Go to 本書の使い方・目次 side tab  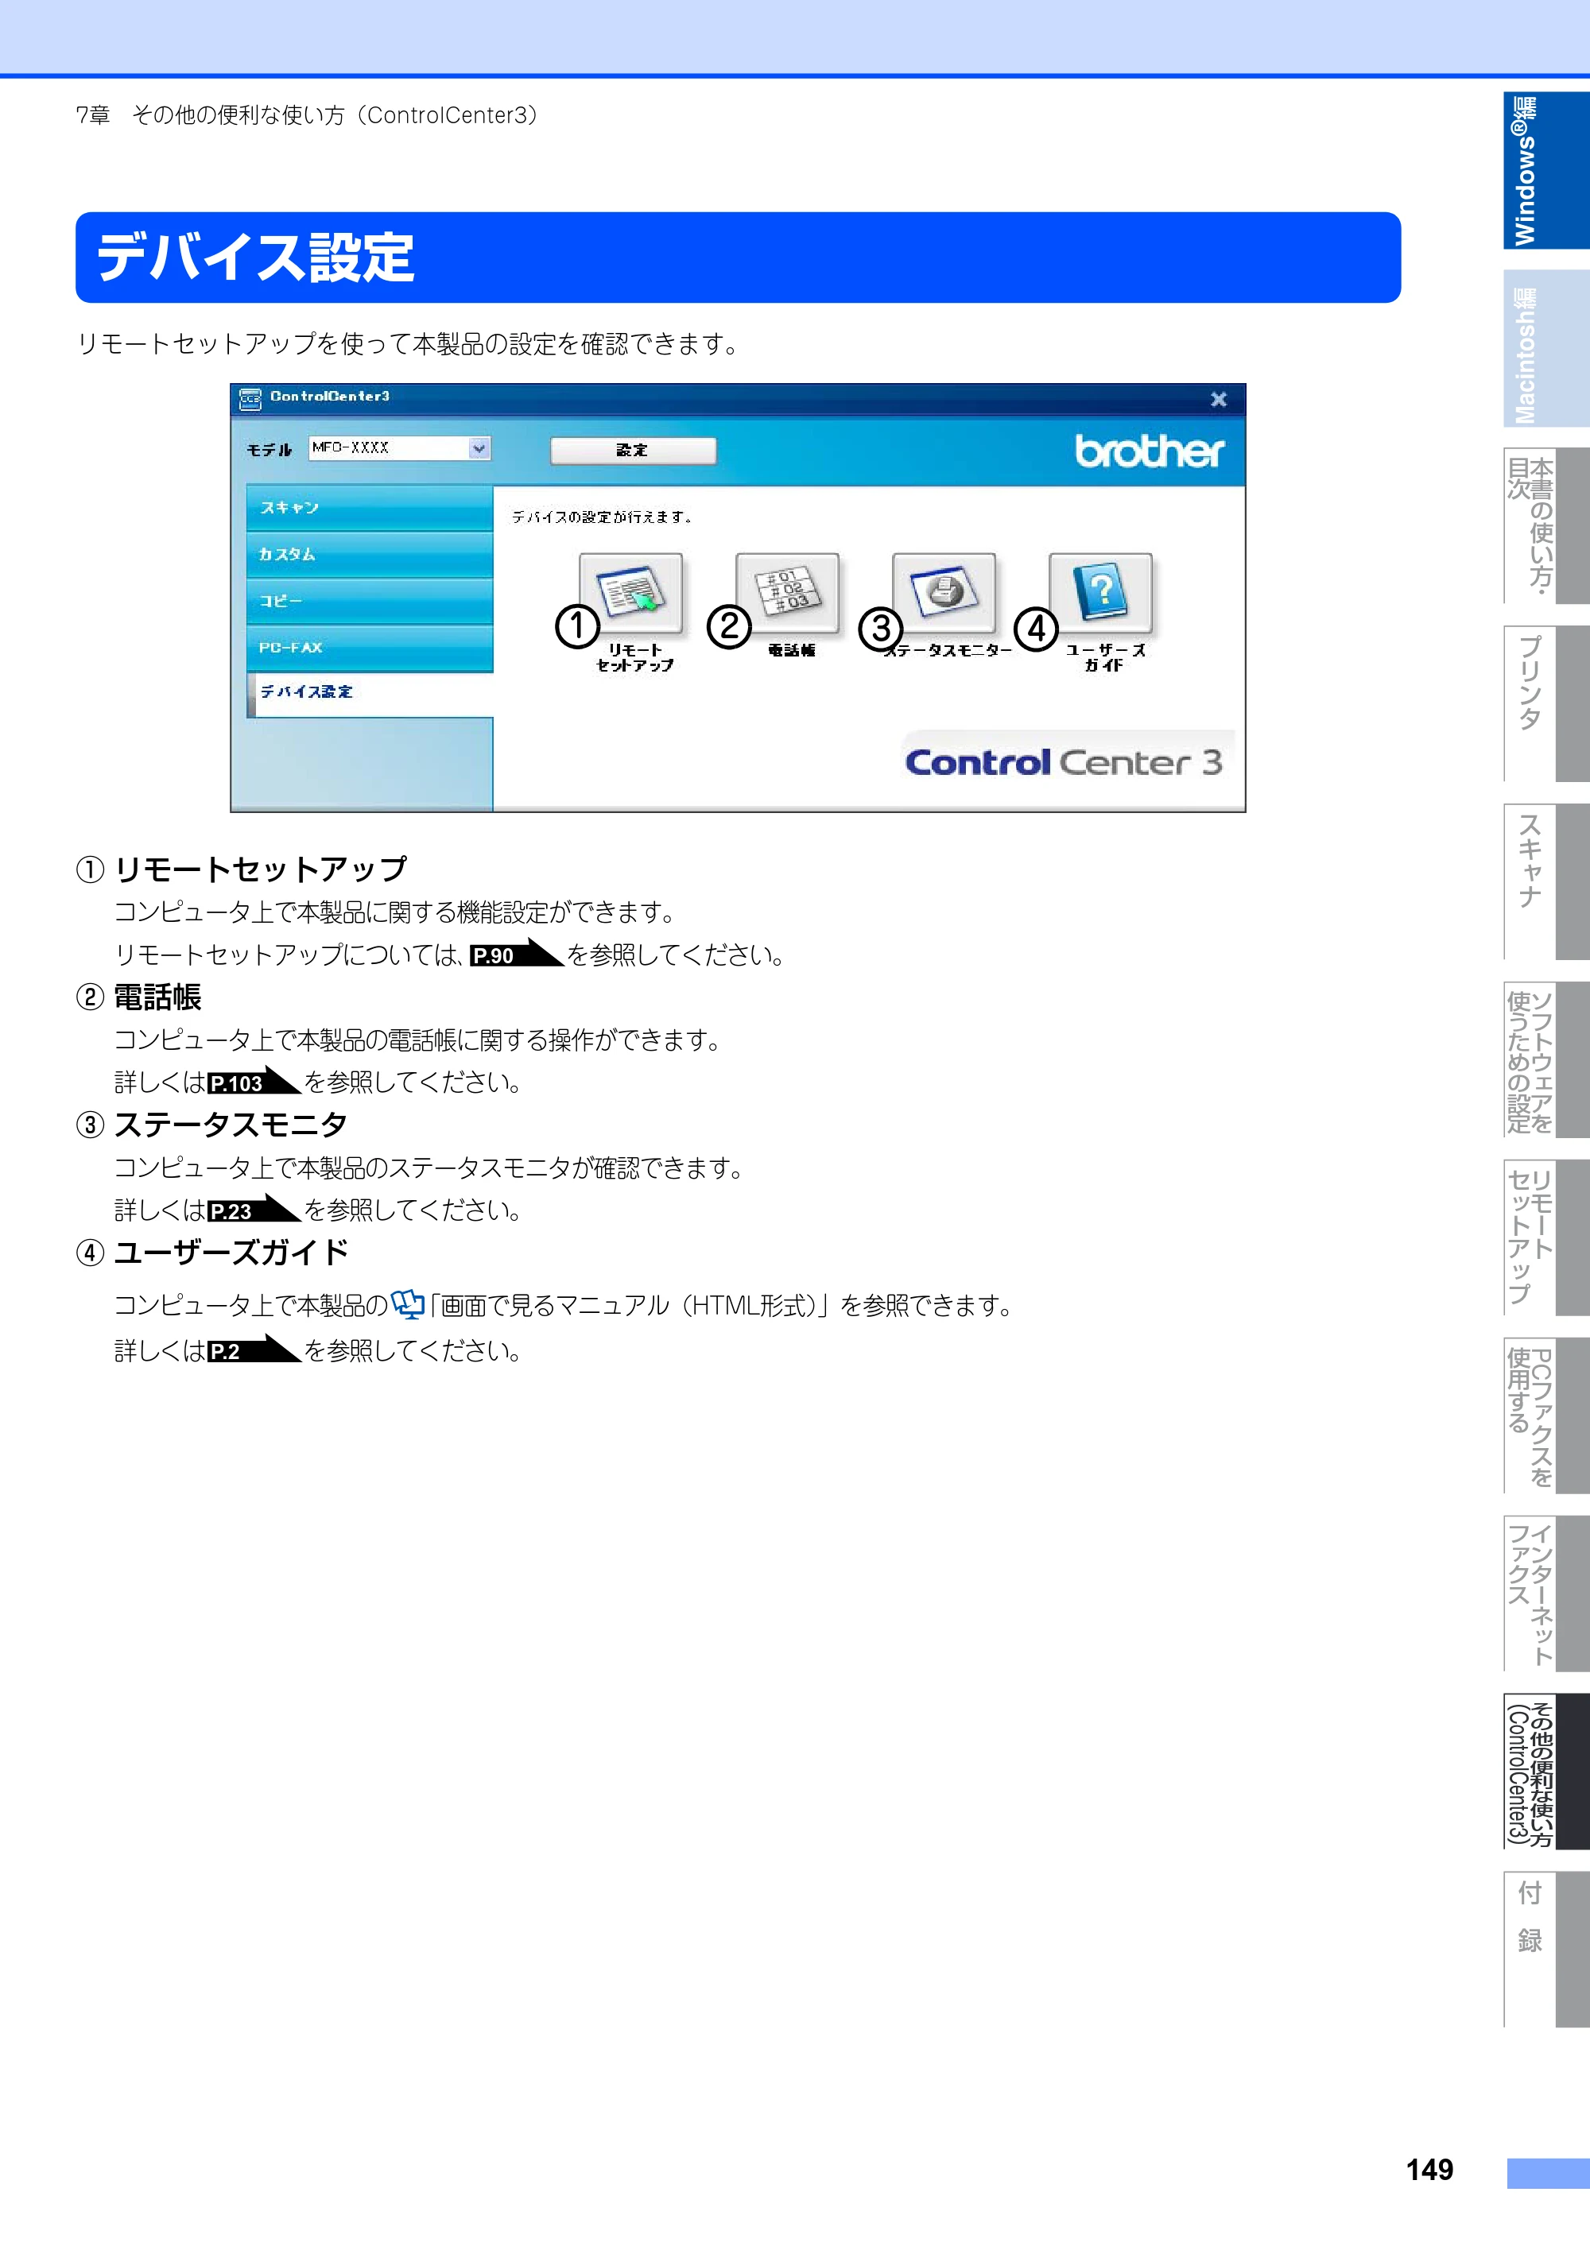click(x=1546, y=526)
